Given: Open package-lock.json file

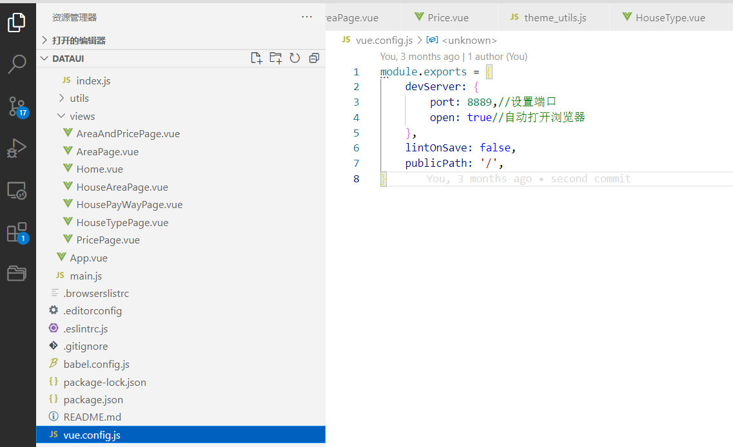Looking at the screenshot, I should (x=181, y=382).
